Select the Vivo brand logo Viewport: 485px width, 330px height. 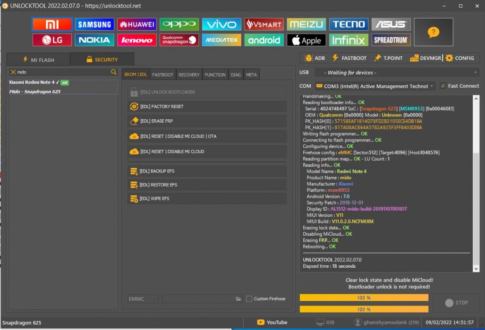[x=221, y=25]
